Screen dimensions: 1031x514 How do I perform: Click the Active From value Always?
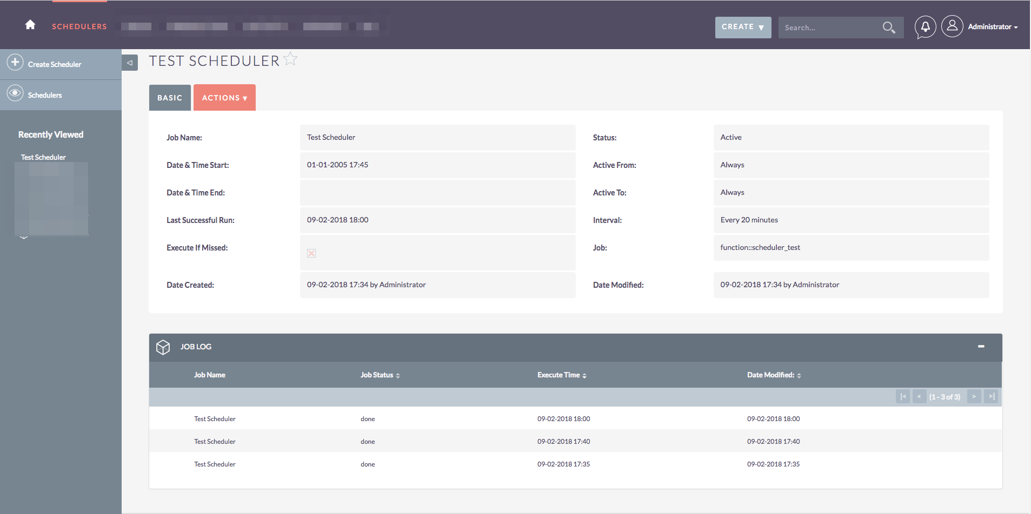732,165
